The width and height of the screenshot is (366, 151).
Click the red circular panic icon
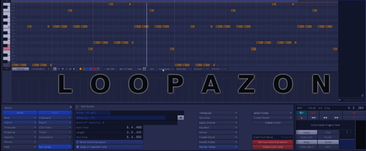[354, 118]
